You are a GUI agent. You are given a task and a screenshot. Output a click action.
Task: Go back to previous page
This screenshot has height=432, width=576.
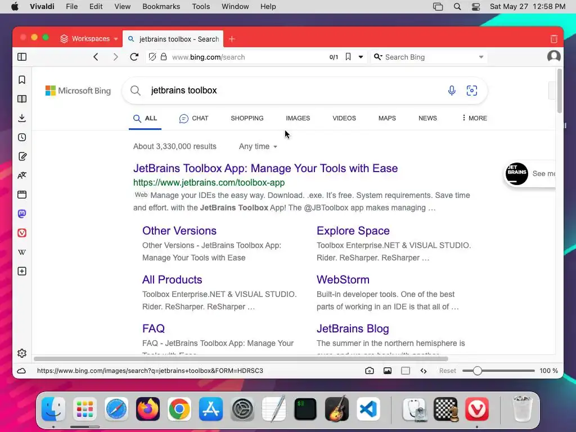point(96,57)
